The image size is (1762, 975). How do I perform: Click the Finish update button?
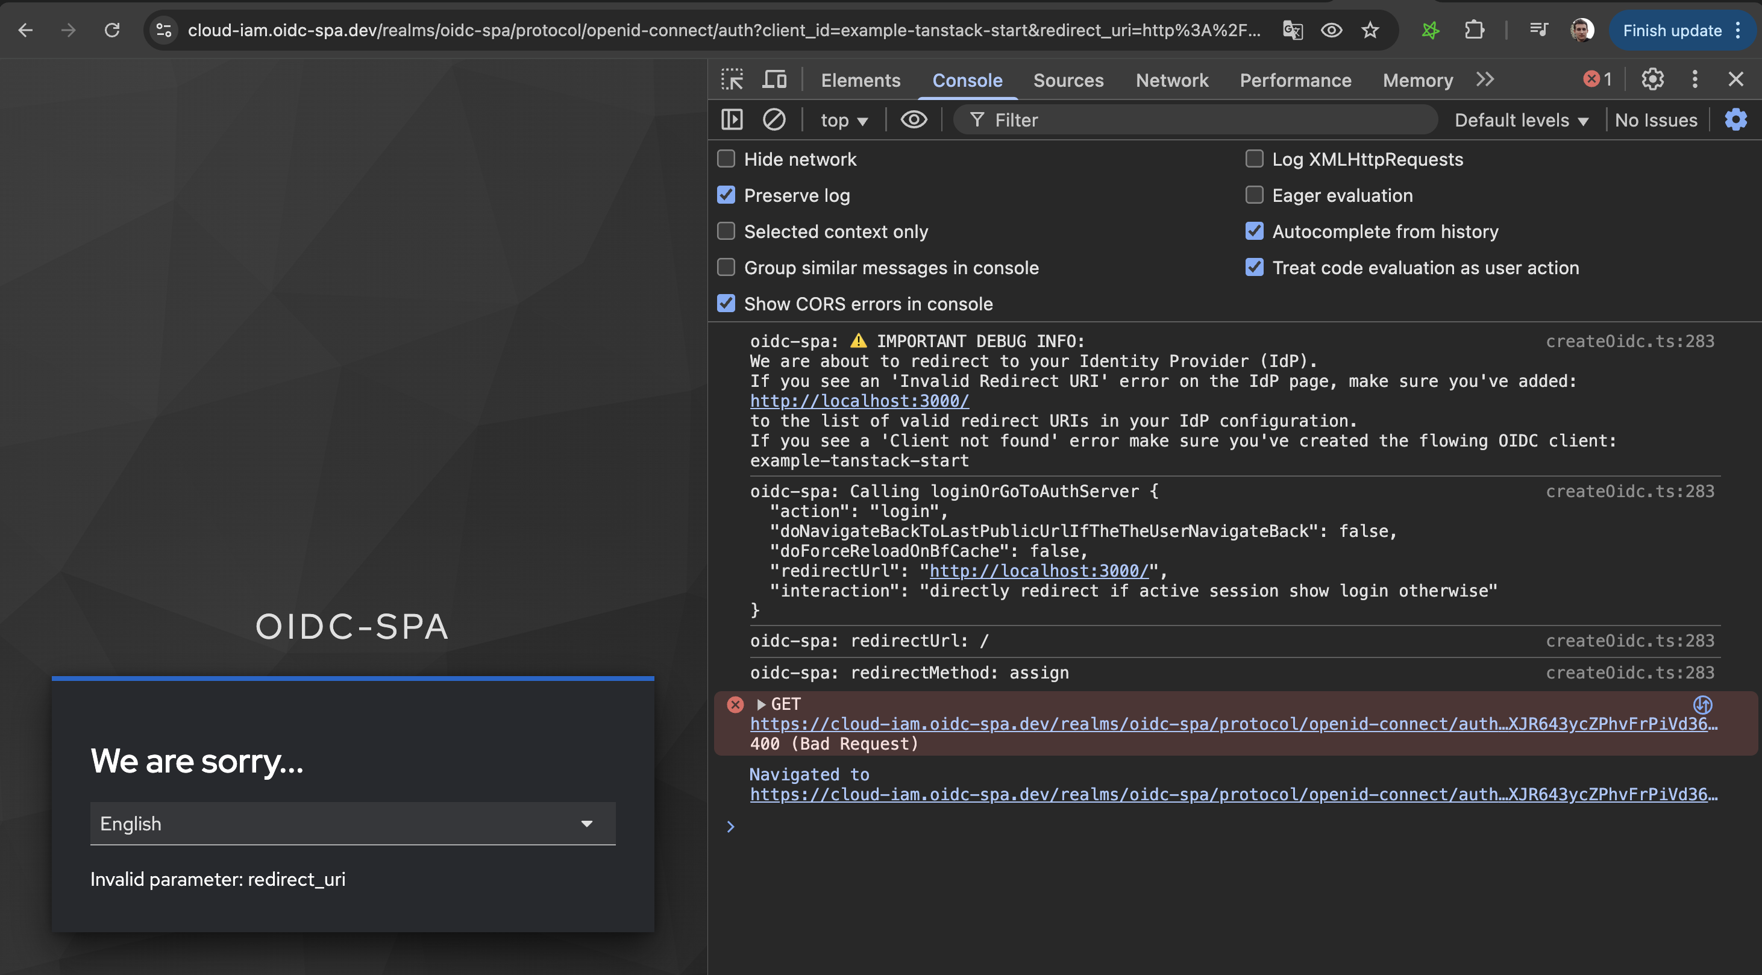point(1671,30)
